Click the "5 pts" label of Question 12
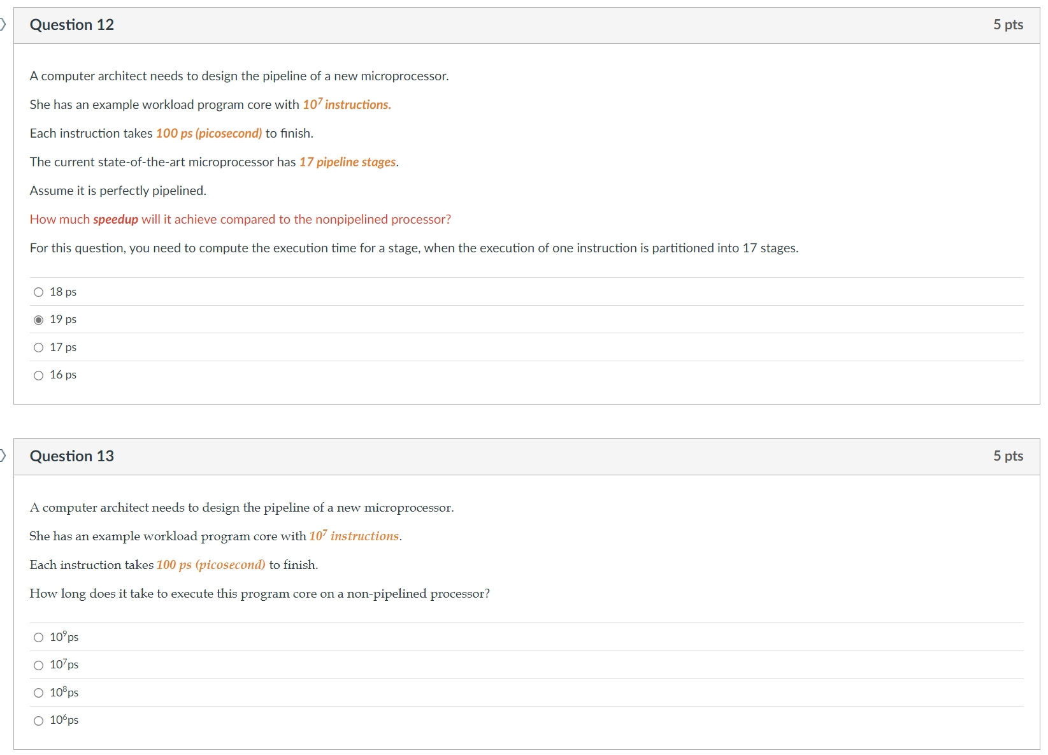1048x755 pixels. click(1008, 25)
